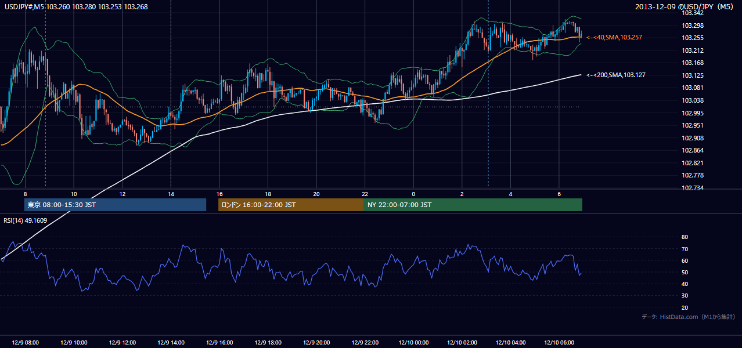Click hour marker 12 under price chart
Viewport: 742px width, 348px height.
[x=123, y=194]
